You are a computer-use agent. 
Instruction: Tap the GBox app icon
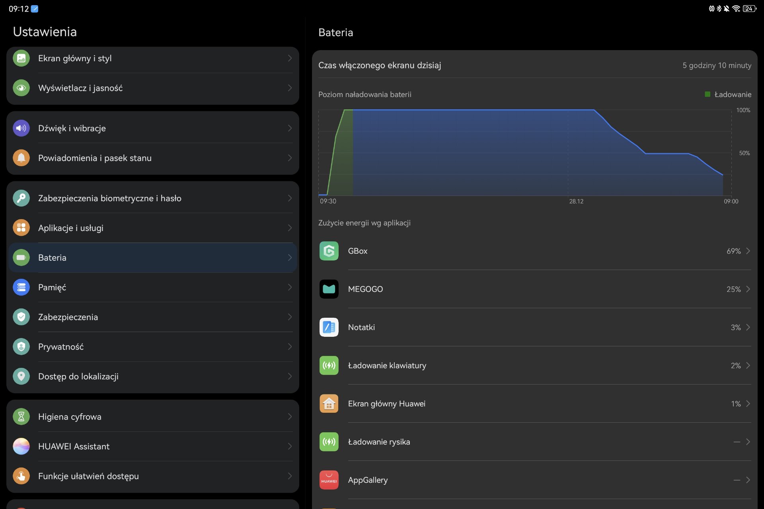coord(329,251)
